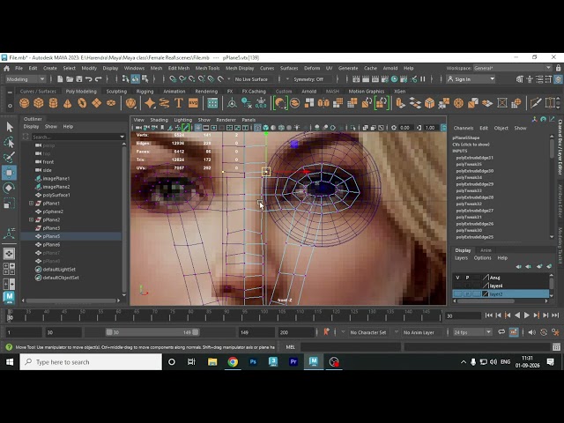Click the Open Scene folder icon
Screen dimensions: 564x423
click(70, 79)
